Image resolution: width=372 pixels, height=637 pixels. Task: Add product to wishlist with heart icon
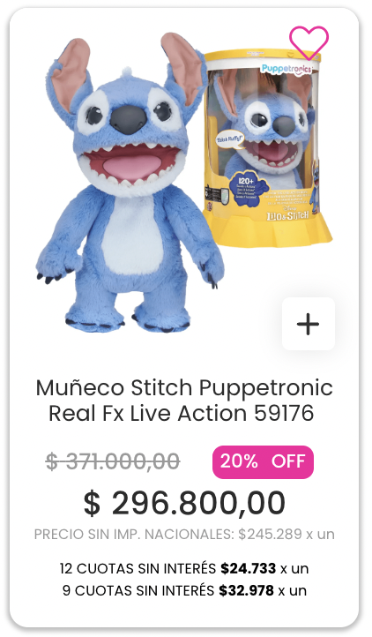[x=309, y=42]
